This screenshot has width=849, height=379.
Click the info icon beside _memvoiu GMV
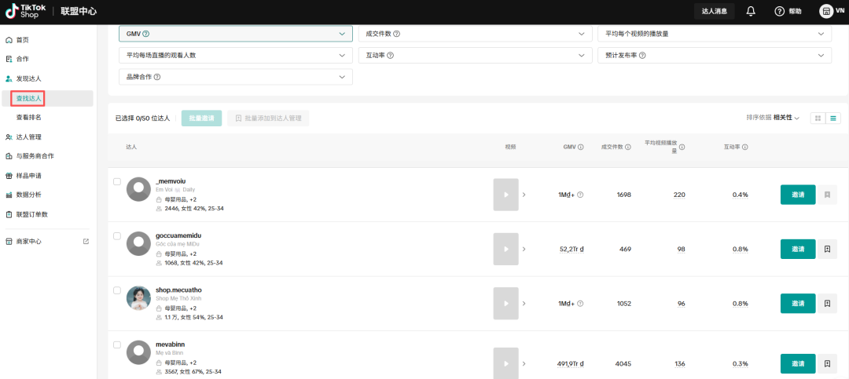pyautogui.click(x=580, y=195)
